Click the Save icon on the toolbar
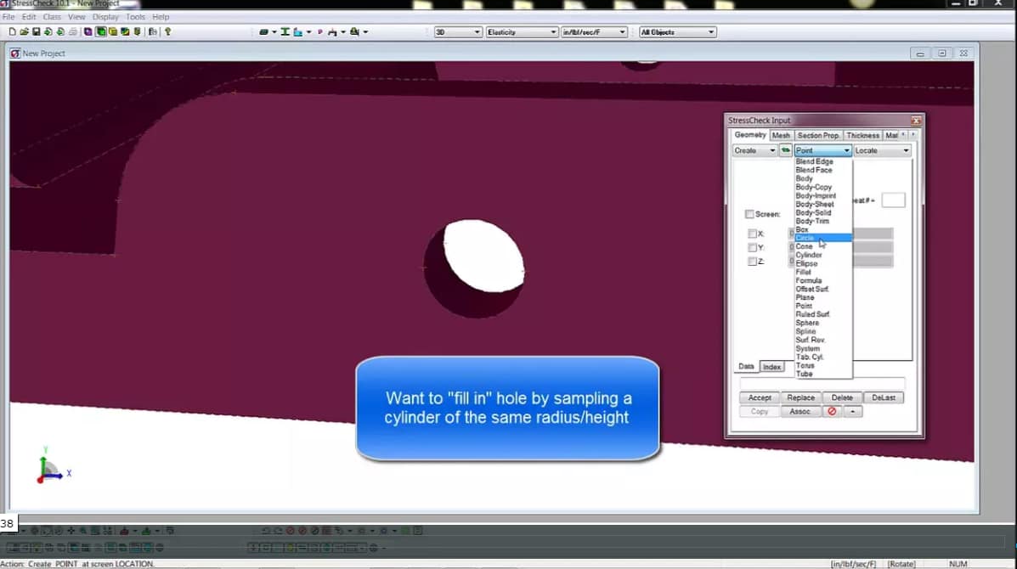 36,31
